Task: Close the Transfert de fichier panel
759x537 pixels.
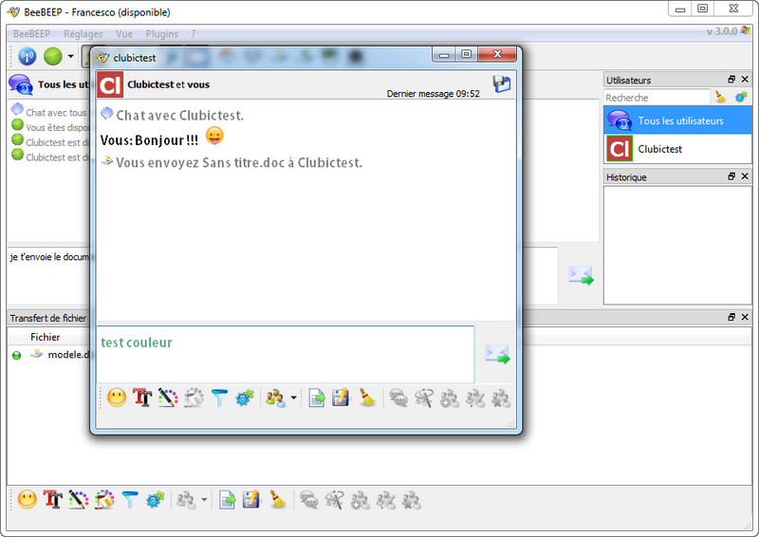Action: coord(745,317)
